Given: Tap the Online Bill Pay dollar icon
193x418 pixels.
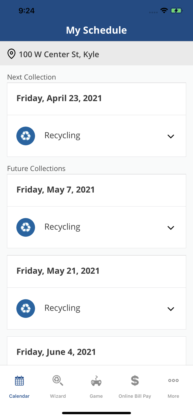Looking at the screenshot, I should click(135, 380).
